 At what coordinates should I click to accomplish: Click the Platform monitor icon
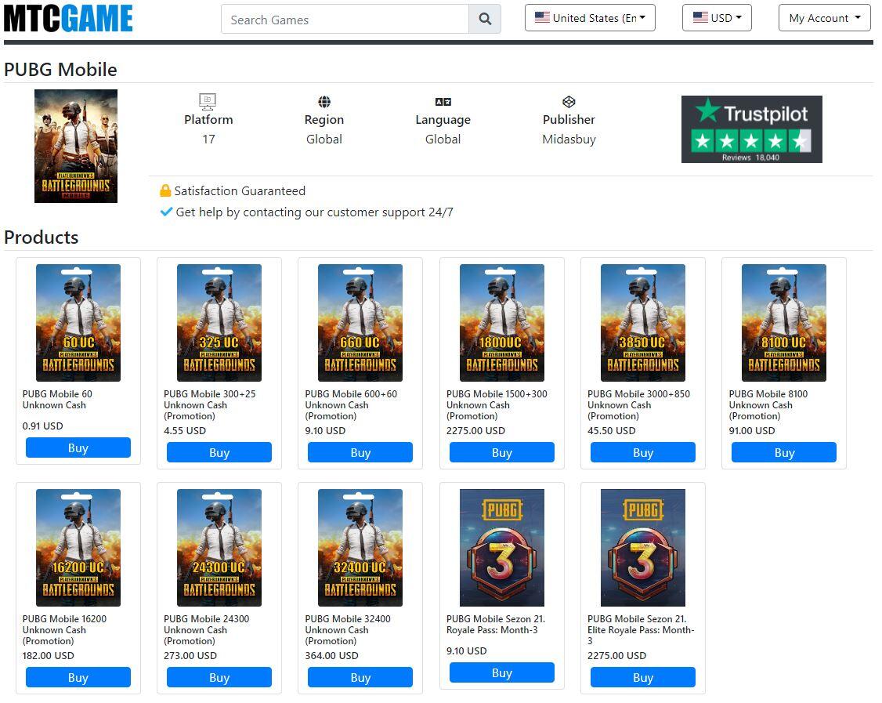pyautogui.click(x=208, y=101)
